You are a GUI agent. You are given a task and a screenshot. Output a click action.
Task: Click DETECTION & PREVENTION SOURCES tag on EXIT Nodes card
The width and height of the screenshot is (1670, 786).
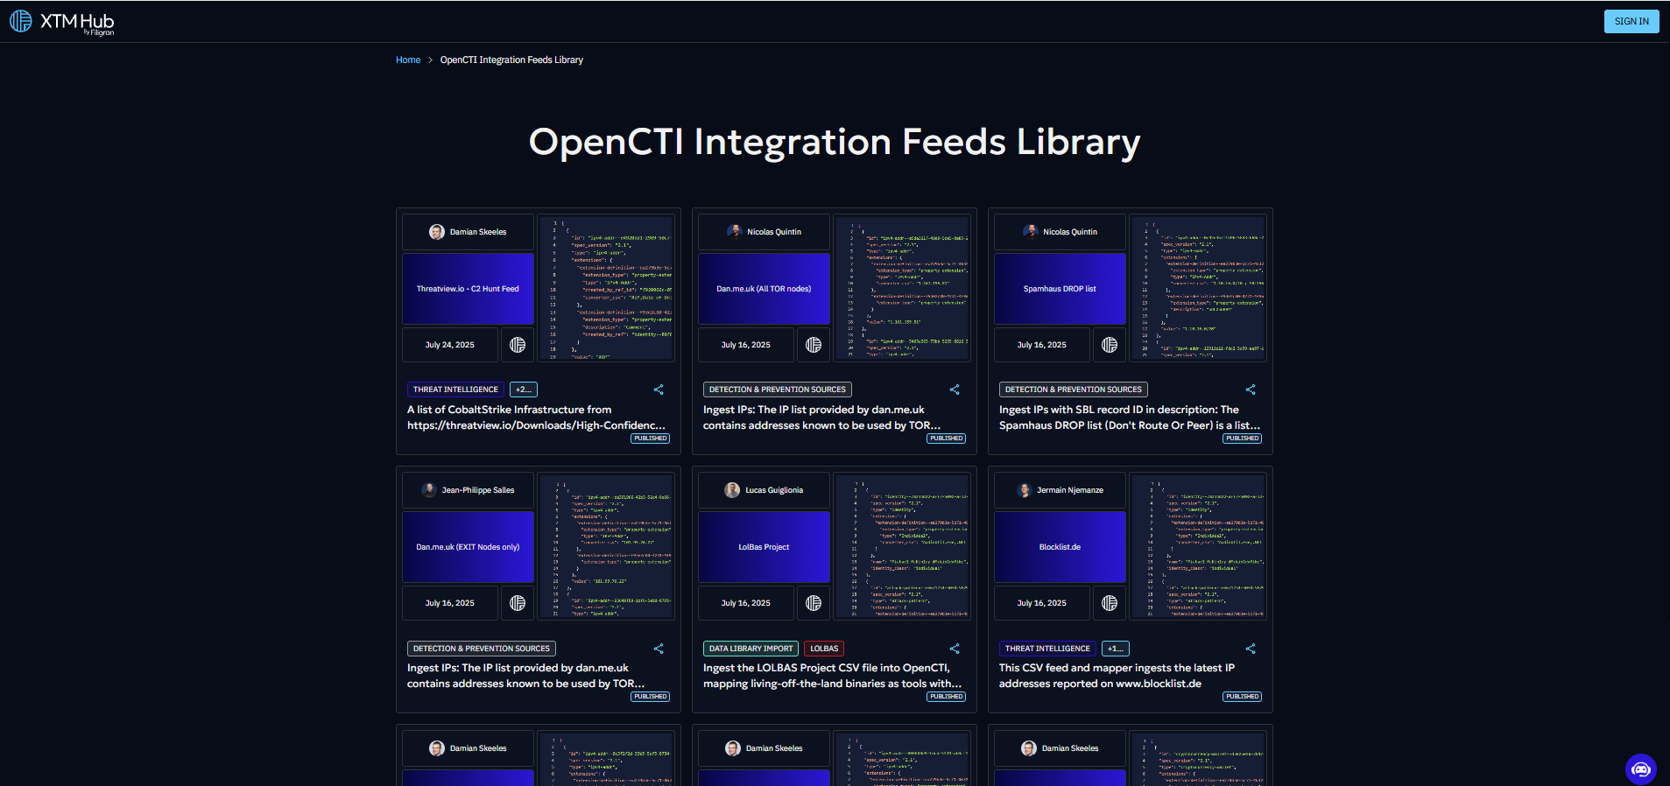[482, 649]
